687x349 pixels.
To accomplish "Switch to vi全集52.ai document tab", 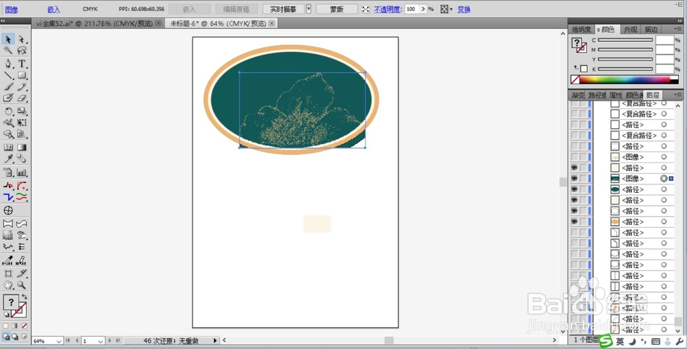I will point(95,23).
